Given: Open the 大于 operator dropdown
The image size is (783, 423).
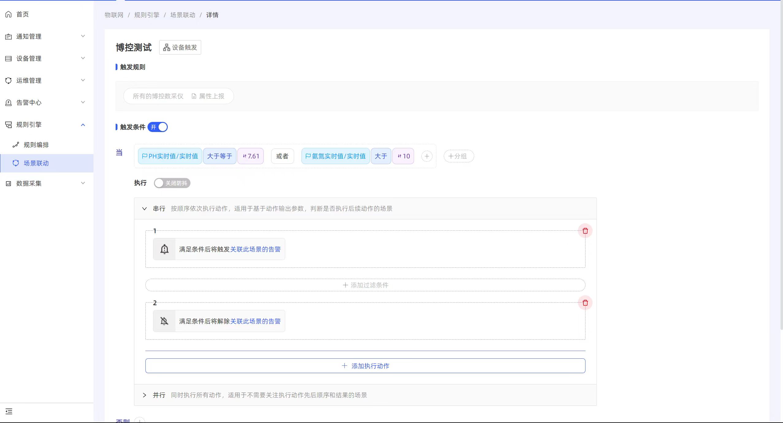Looking at the screenshot, I should click(x=381, y=156).
